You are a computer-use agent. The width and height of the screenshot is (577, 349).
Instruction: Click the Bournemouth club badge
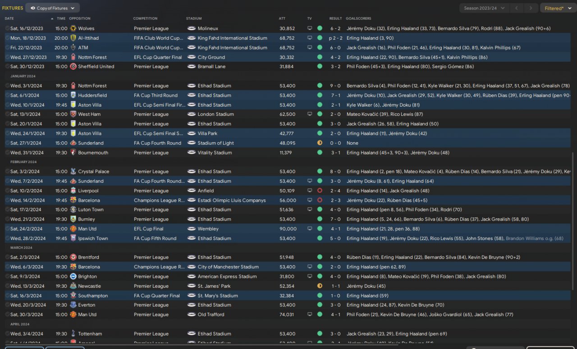[73, 153]
